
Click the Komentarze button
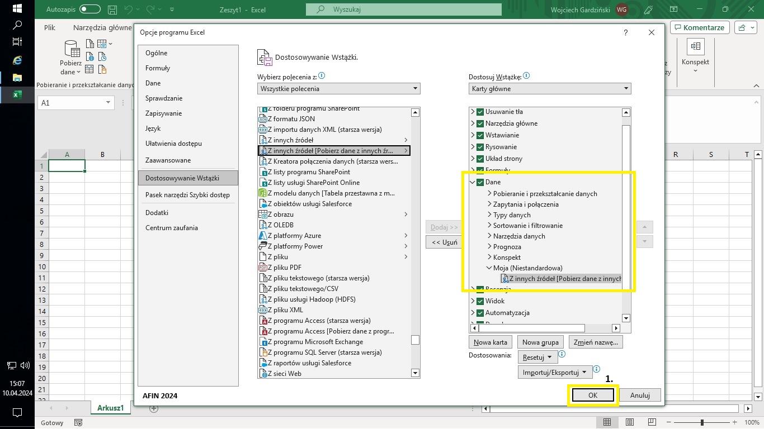[x=700, y=27]
